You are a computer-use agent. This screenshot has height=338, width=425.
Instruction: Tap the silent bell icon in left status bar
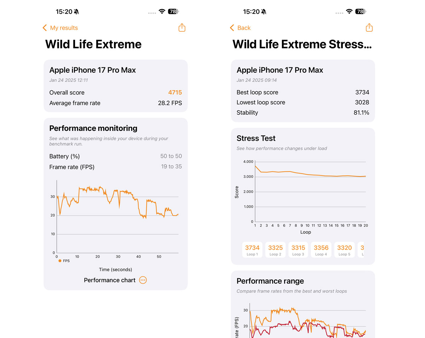[x=76, y=12]
